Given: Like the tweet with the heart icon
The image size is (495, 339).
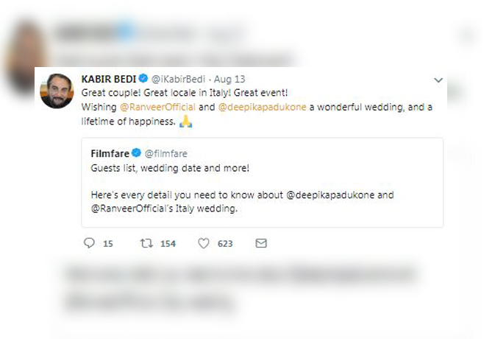Looking at the screenshot, I should pos(204,242).
